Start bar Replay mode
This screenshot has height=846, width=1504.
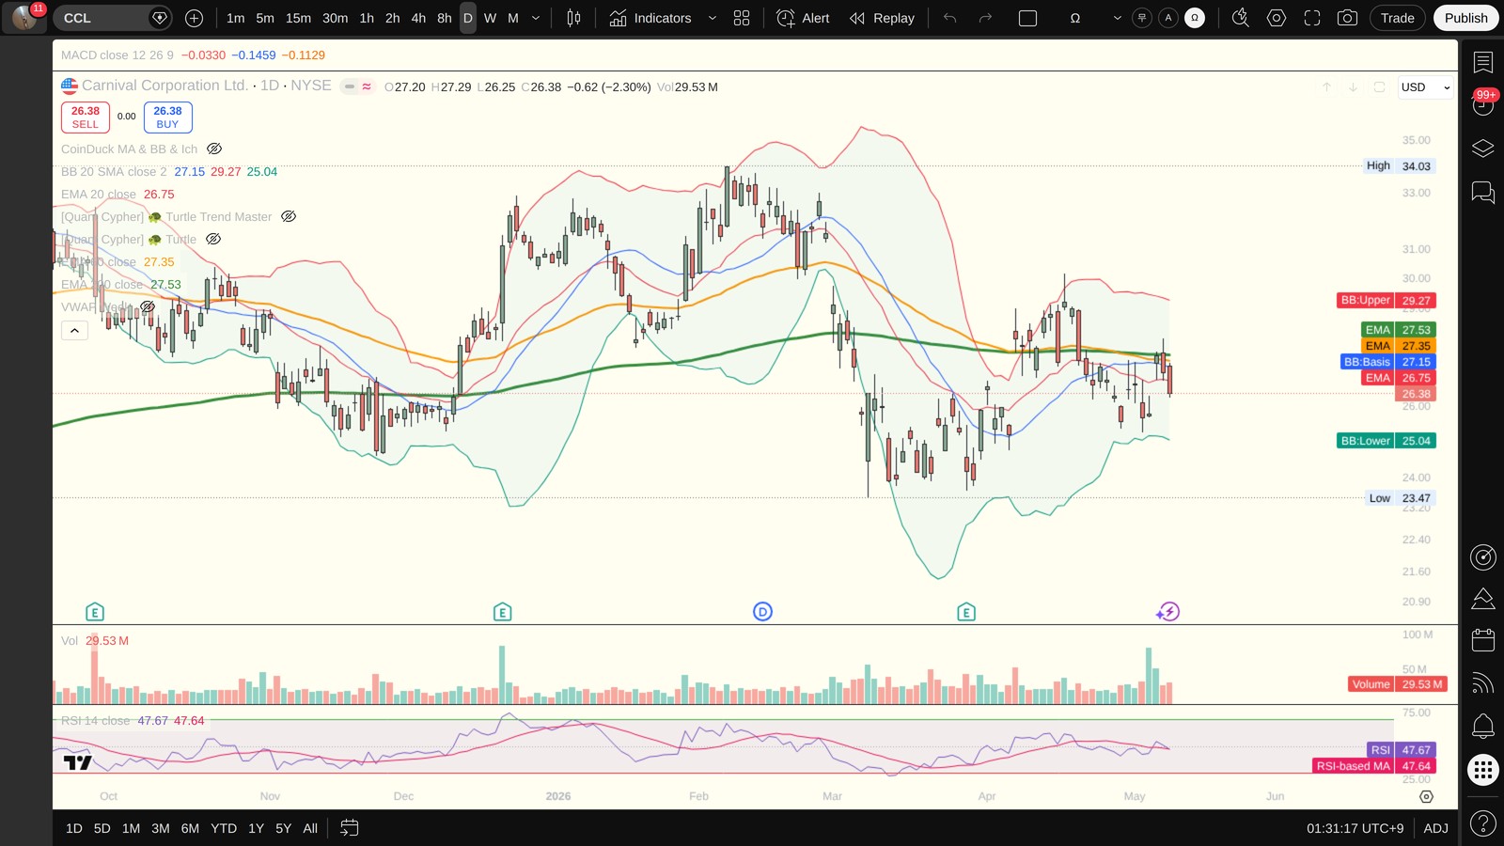coord(882,18)
